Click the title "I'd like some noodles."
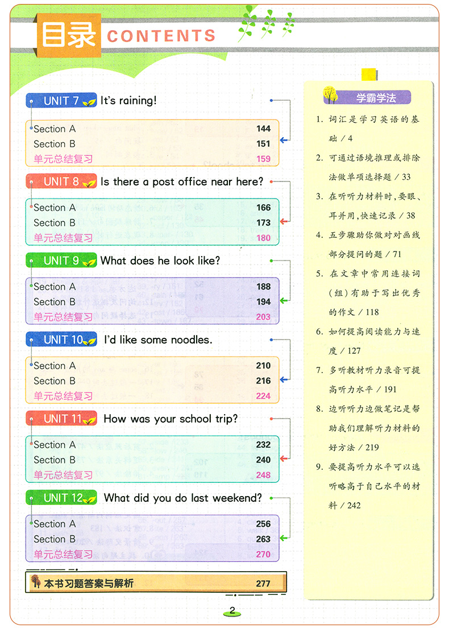The height and width of the screenshot is (628, 449). (x=158, y=340)
